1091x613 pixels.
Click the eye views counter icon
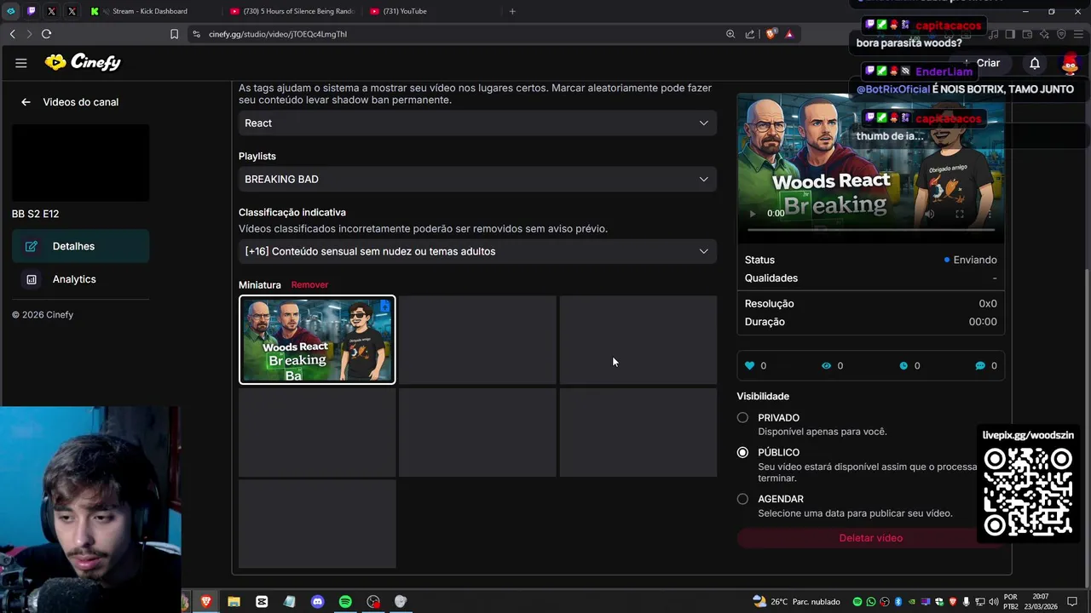(x=826, y=366)
